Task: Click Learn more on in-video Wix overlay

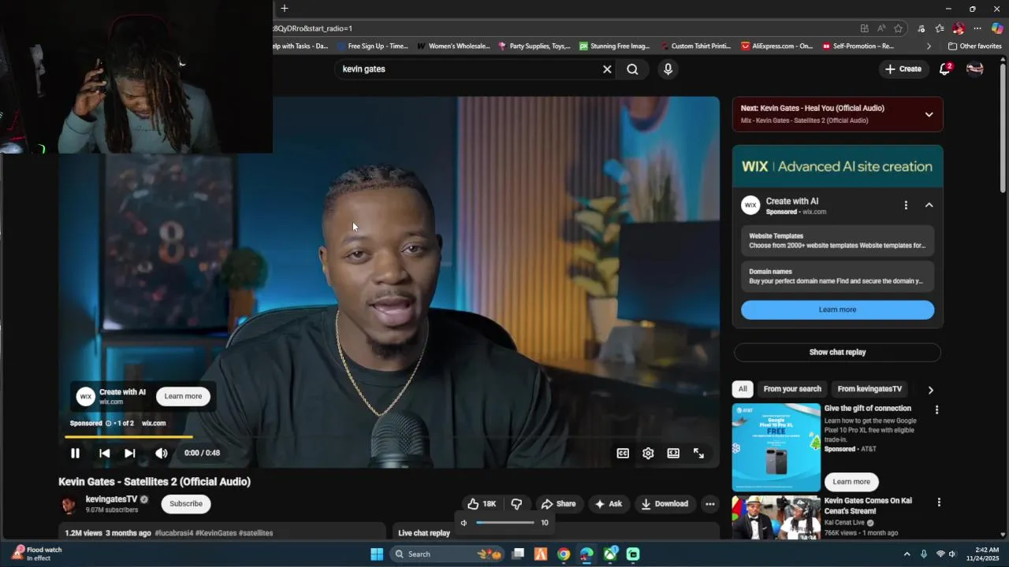Action: click(x=183, y=396)
